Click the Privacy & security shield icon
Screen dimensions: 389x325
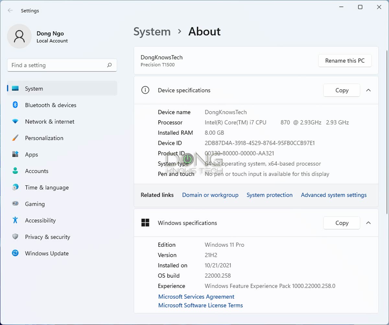[x=15, y=237]
